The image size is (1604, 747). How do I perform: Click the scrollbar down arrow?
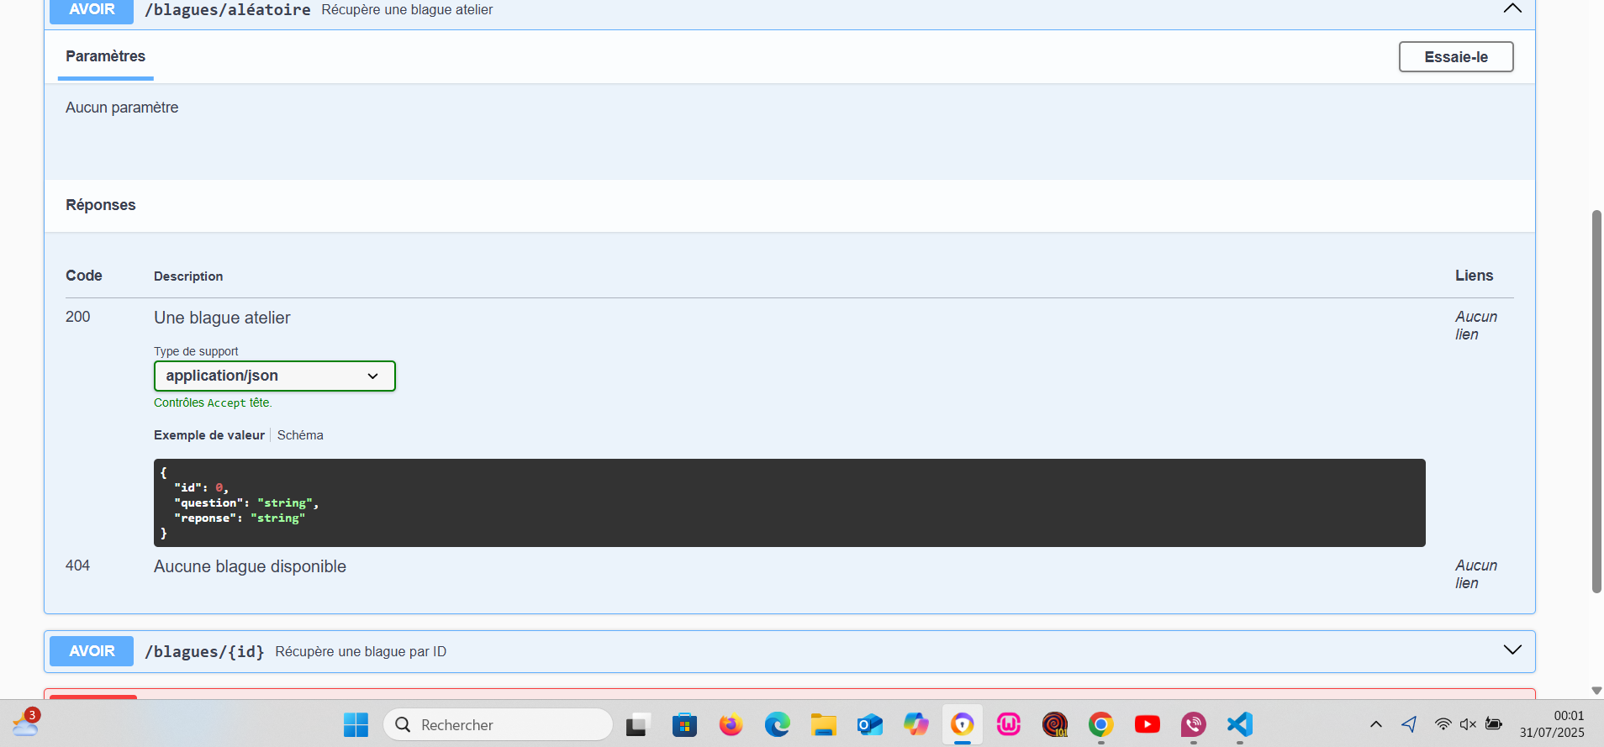[1596, 691]
